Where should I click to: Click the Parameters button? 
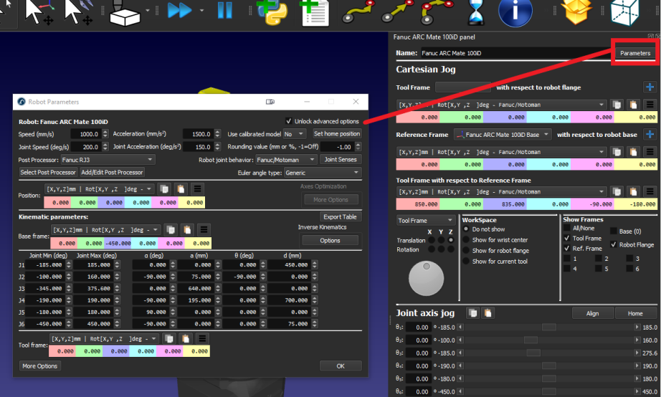634,53
